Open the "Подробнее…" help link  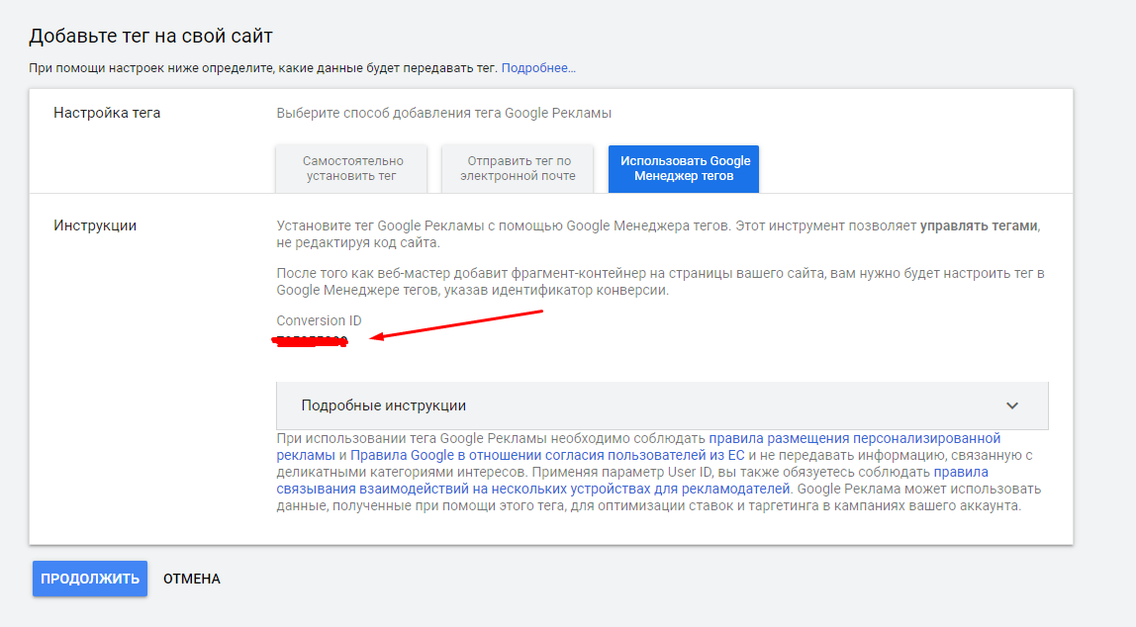pos(538,68)
